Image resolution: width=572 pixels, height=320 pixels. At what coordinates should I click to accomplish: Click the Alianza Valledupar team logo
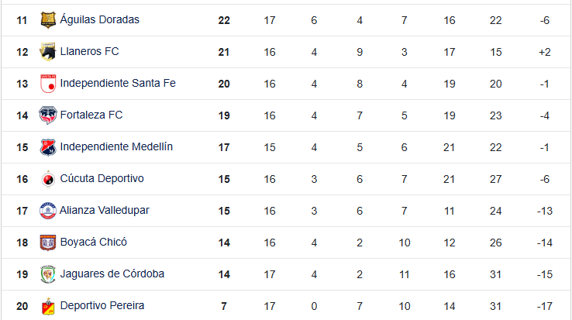pyautogui.click(x=48, y=211)
